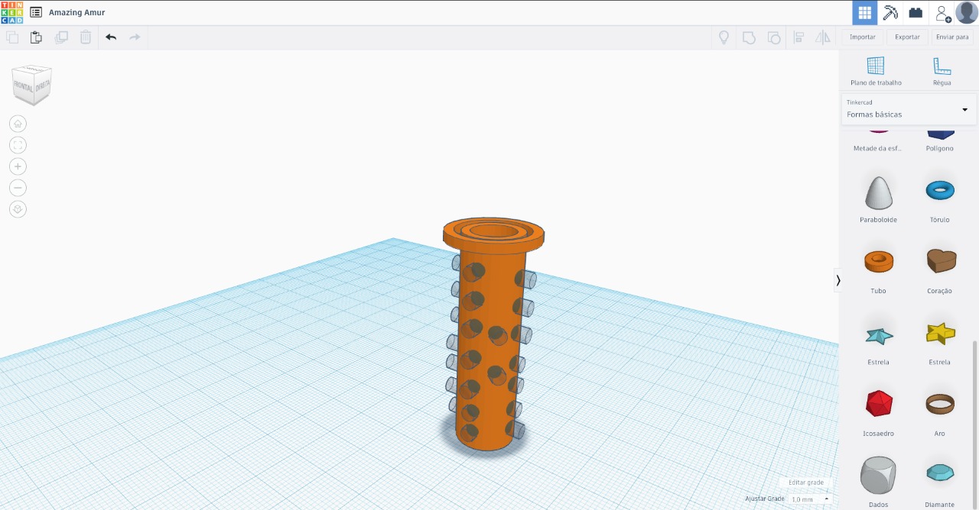Collapse the shapes panel arrow

pos(838,280)
